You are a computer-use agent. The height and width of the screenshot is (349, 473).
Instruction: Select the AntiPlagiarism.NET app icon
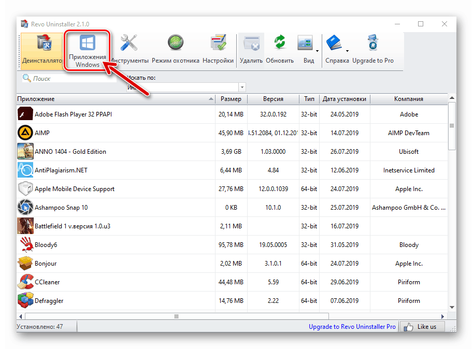pos(25,170)
